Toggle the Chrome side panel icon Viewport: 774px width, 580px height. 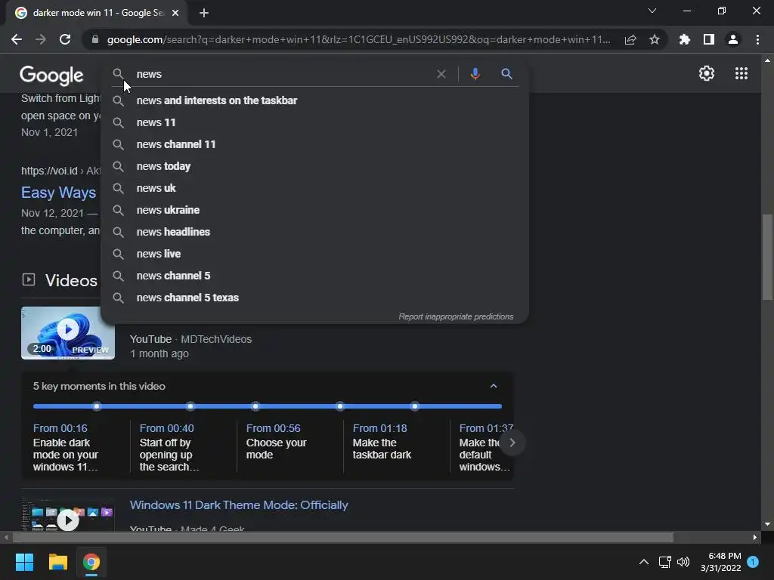click(x=709, y=39)
